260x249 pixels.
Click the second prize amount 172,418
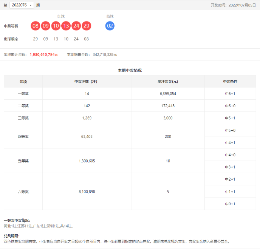coord(168,106)
